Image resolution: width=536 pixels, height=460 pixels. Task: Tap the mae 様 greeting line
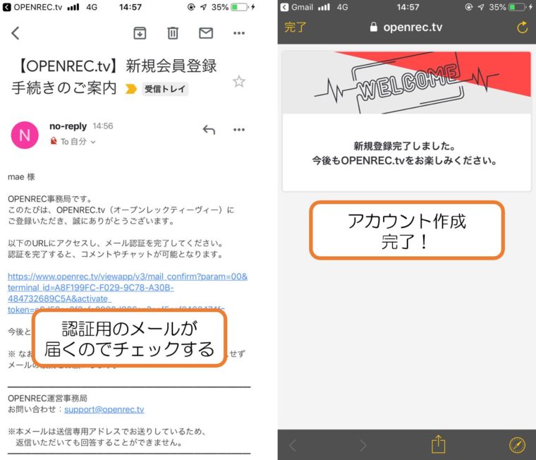(21, 177)
